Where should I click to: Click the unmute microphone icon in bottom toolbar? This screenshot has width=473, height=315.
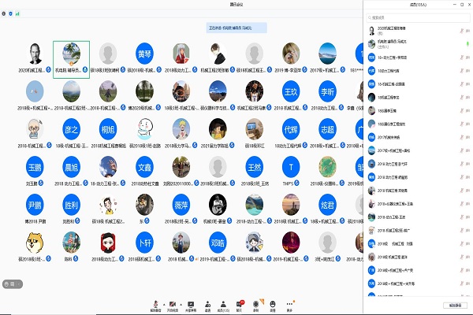155,303
